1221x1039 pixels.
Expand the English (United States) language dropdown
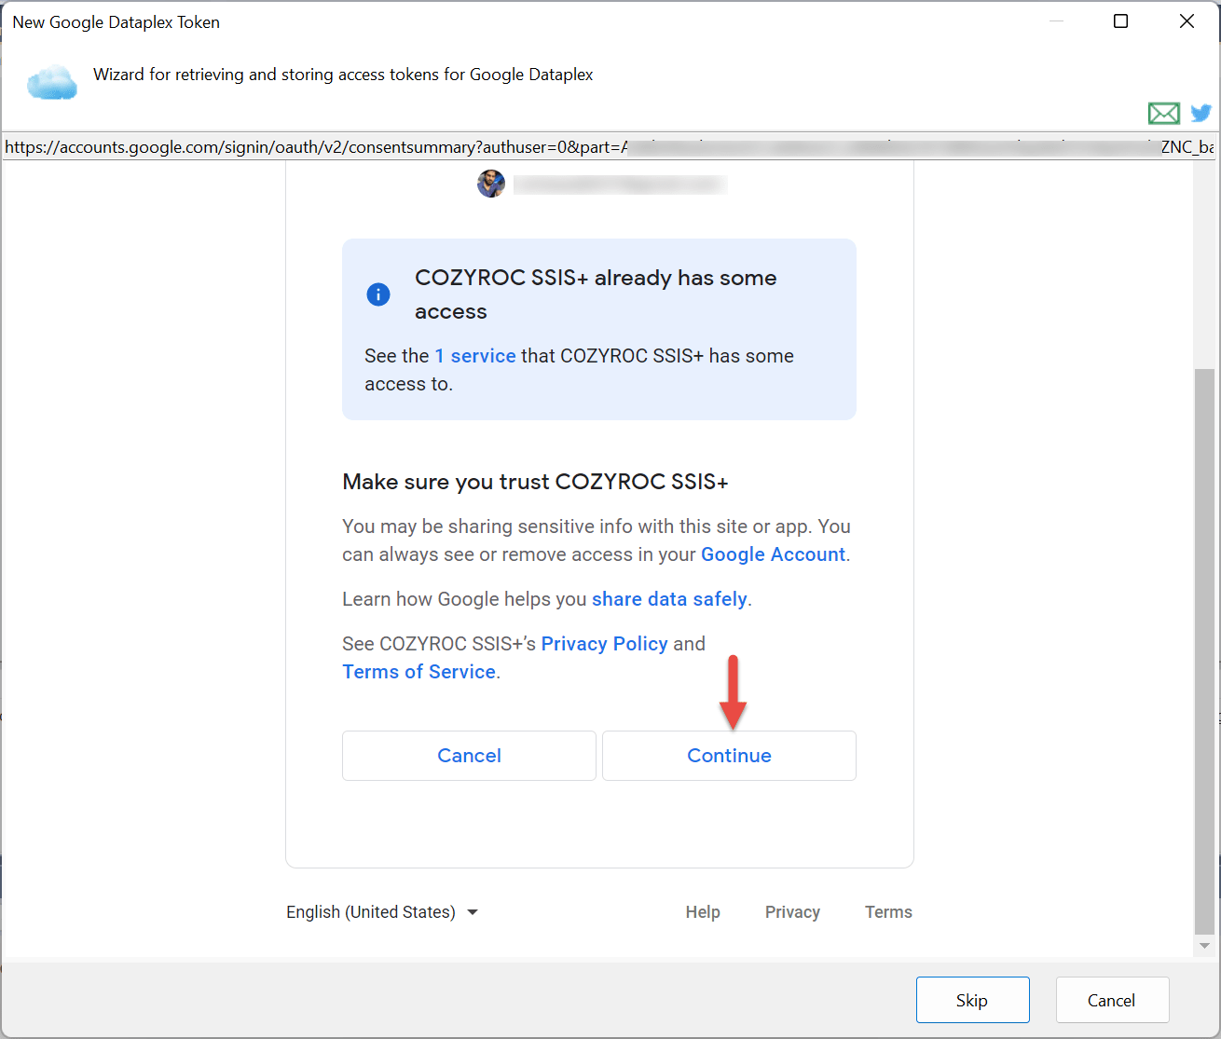[382, 912]
